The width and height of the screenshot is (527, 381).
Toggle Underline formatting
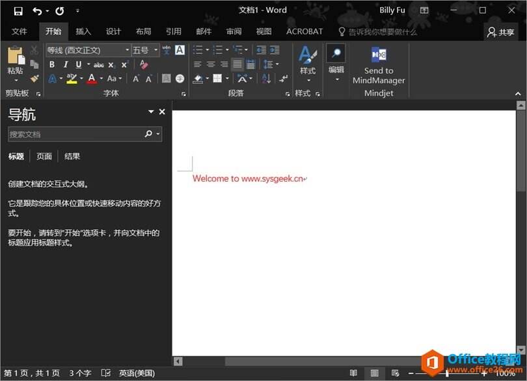pyautogui.click(x=79, y=64)
